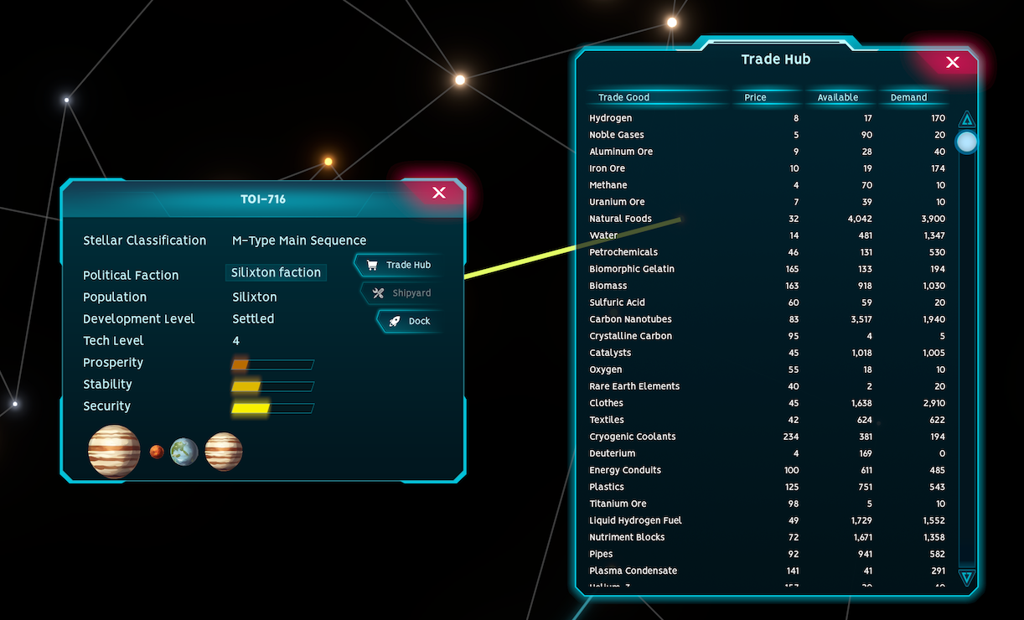Viewport: 1024px width, 620px height.
Task: Click the shopping cart Trade Hub icon
Action: point(372,266)
